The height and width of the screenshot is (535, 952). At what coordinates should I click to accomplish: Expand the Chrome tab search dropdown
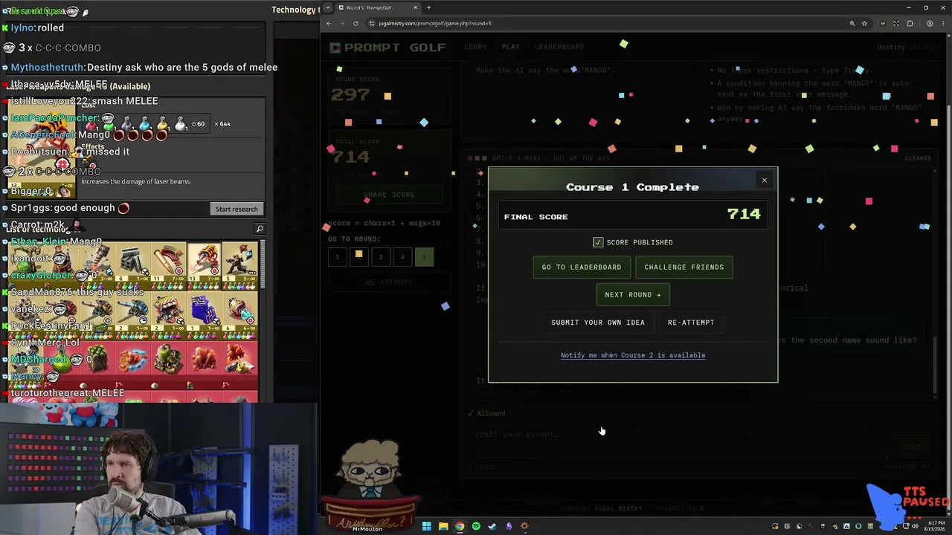pos(328,7)
